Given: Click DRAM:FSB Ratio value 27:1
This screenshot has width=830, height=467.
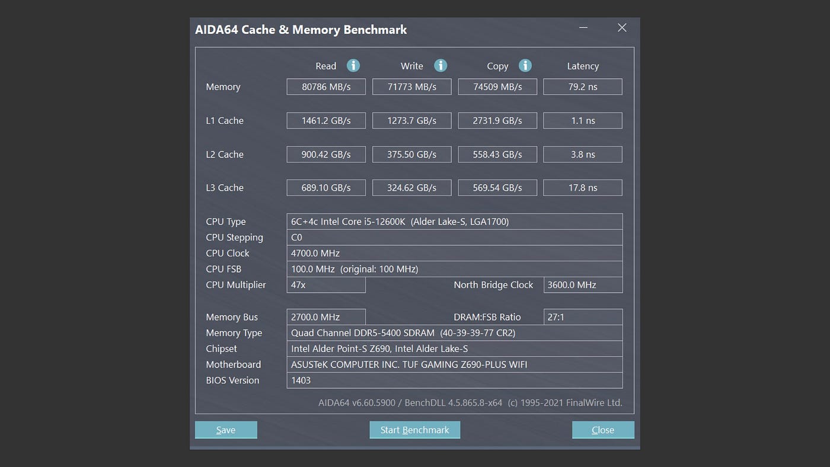Looking at the screenshot, I should [x=583, y=317].
